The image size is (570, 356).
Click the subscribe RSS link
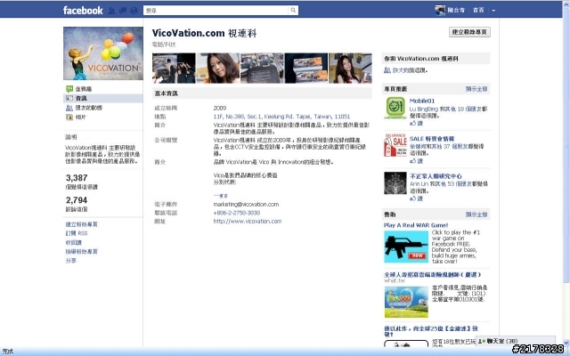(x=77, y=233)
